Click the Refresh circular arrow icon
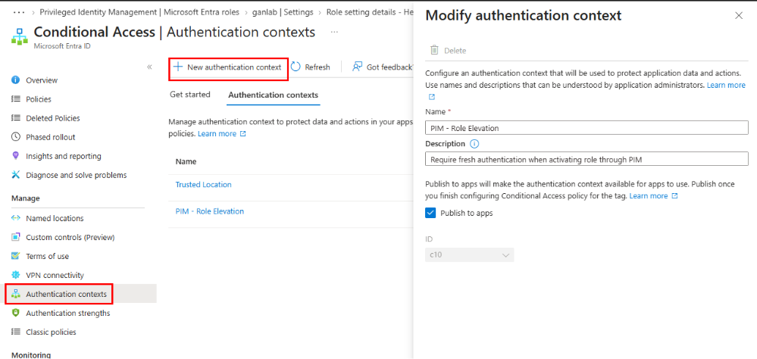This screenshot has height=359, width=757. [296, 67]
